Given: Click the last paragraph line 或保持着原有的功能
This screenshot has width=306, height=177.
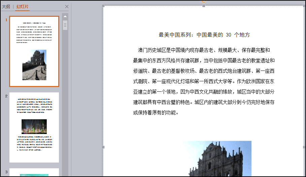Looking at the screenshot, I should coord(155,113).
